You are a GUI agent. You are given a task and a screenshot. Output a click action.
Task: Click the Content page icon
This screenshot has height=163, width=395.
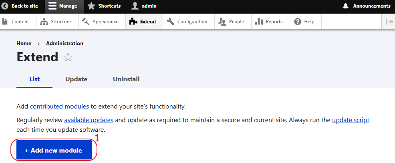point(5,22)
